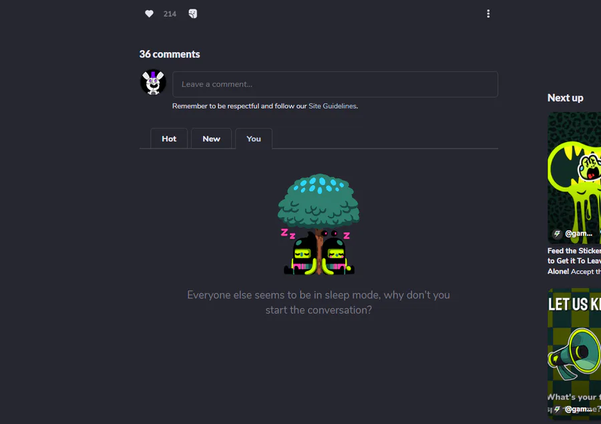This screenshot has height=424, width=601.
Task: Switch to the New comments tab
Action: (211, 138)
